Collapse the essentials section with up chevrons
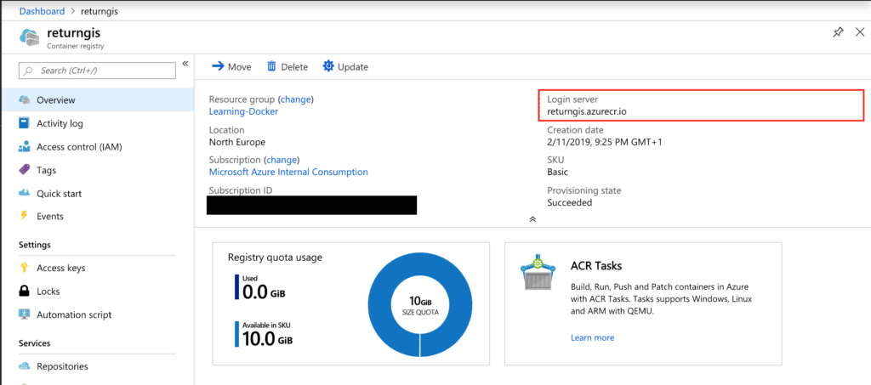Screen dimensions: 871x385 [532, 219]
